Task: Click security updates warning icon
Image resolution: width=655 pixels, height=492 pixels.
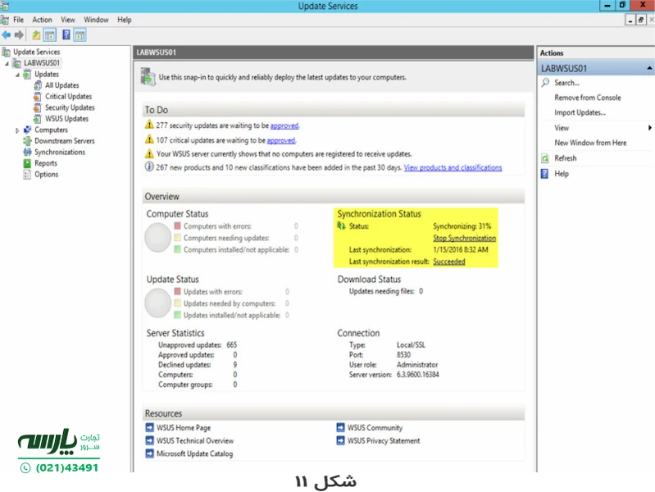Action: (149, 125)
